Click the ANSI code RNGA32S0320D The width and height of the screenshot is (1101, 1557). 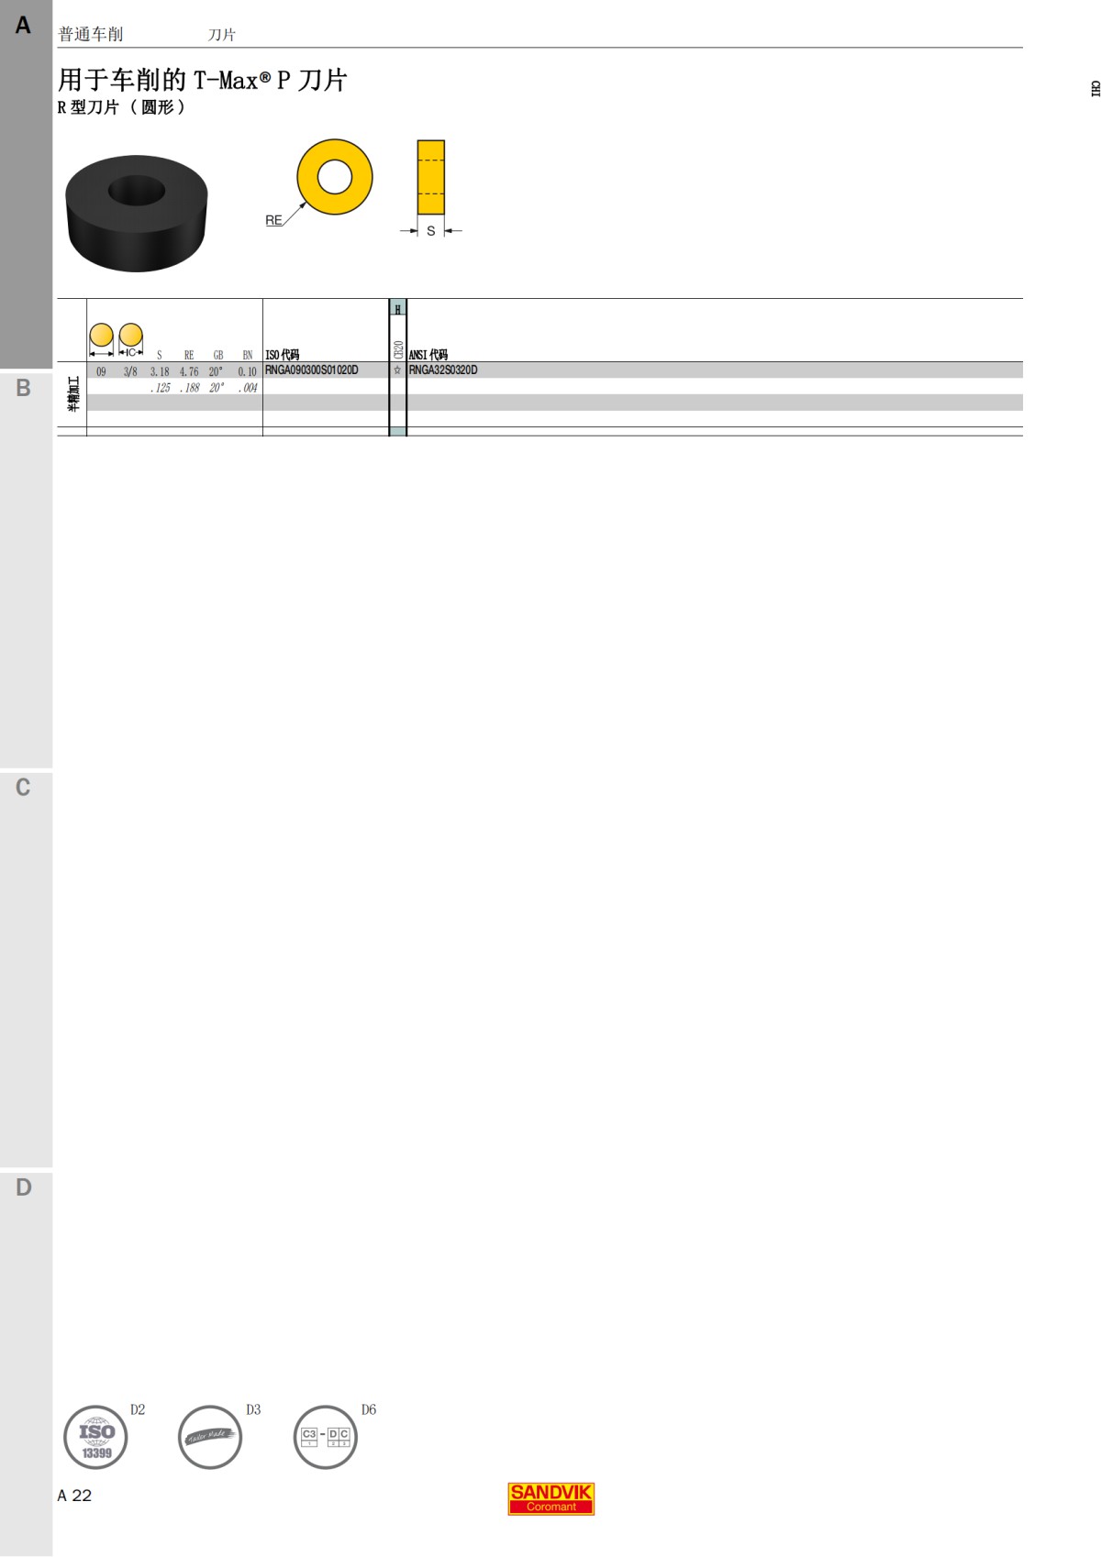tap(443, 370)
